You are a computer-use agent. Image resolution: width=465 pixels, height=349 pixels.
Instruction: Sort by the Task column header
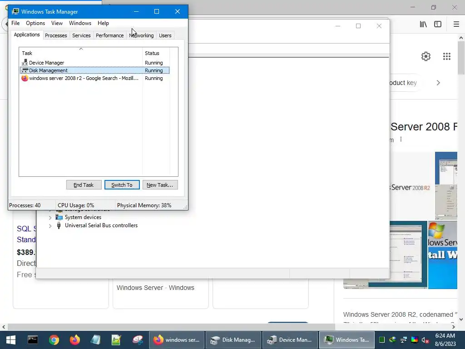pyautogui.click(x=81, y=53)
